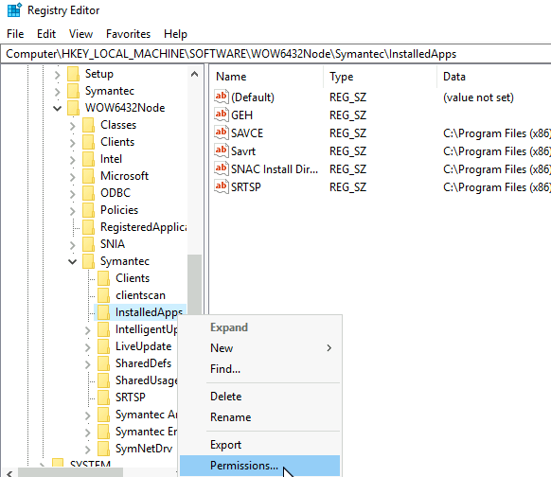Select the SharedUsage key label

[147, 380]
